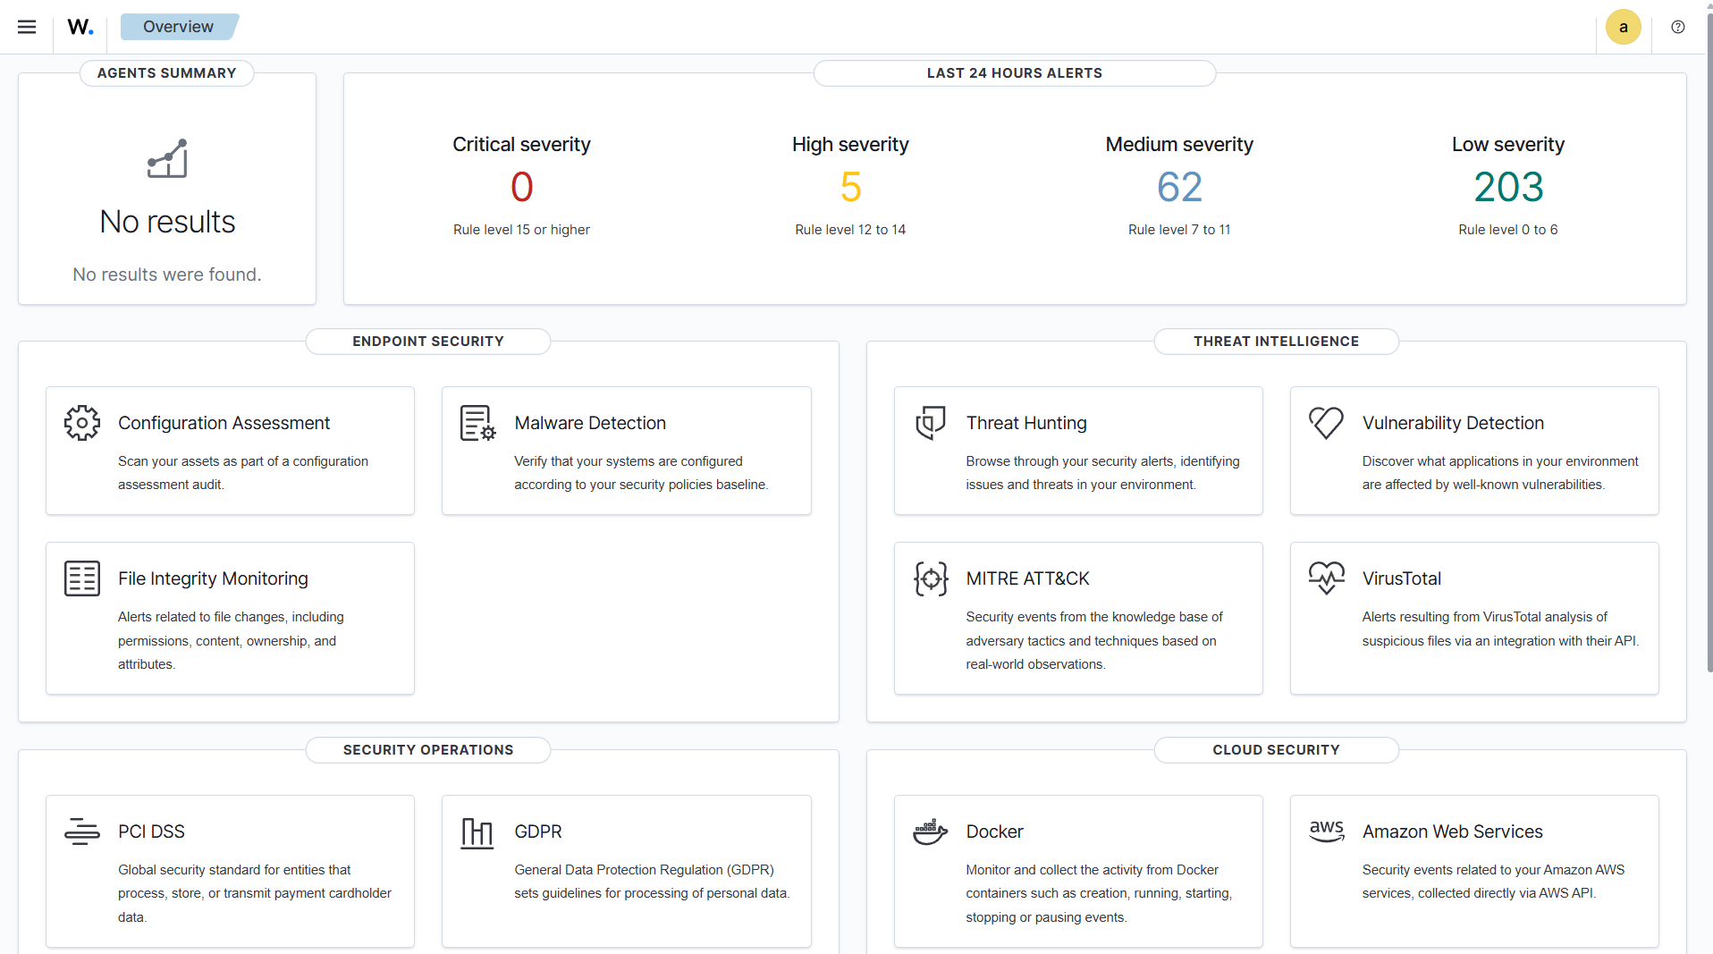Image resolution: width=1713 pixels, height=954 pixels.
Task: Click the AWS logo icon
Action: pyautogui.click(x=1327, y=832)
